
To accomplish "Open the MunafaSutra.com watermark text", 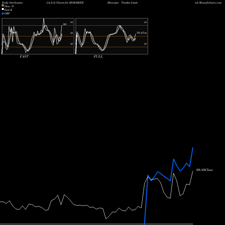I will pos(210,3).
